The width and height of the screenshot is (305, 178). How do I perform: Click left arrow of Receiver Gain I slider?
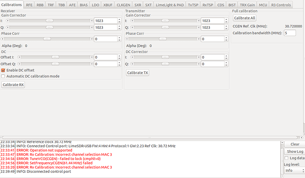point(8,21)
